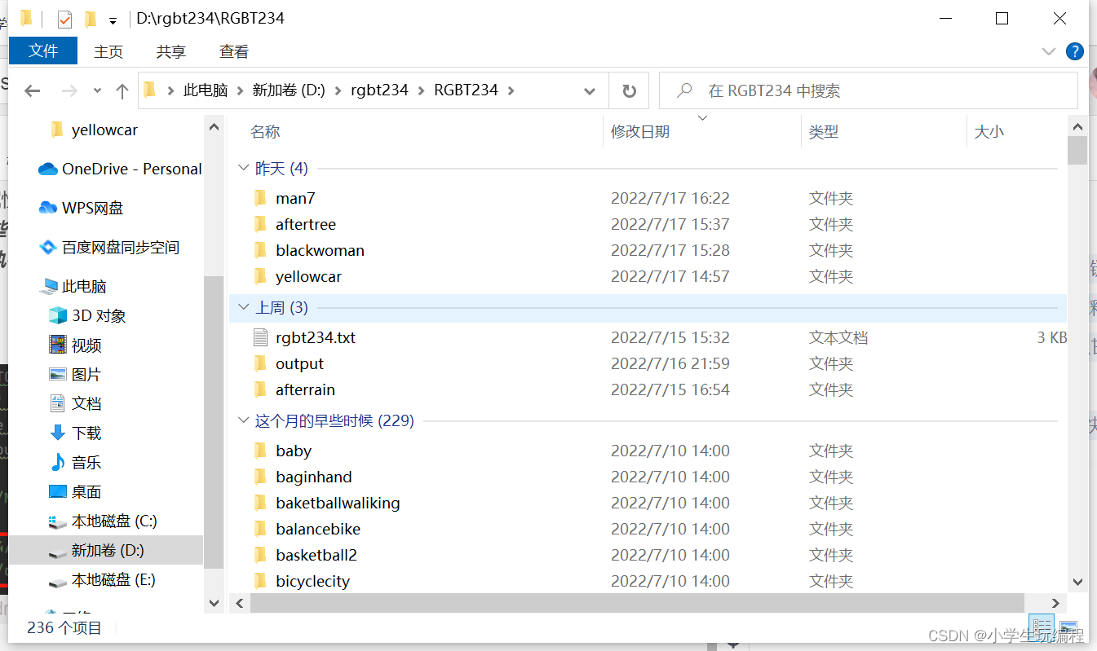This screenshot has height=651, width=1097.
Task: Click 此电脑 in the address breadcrumb
Action: click(206, 90)
